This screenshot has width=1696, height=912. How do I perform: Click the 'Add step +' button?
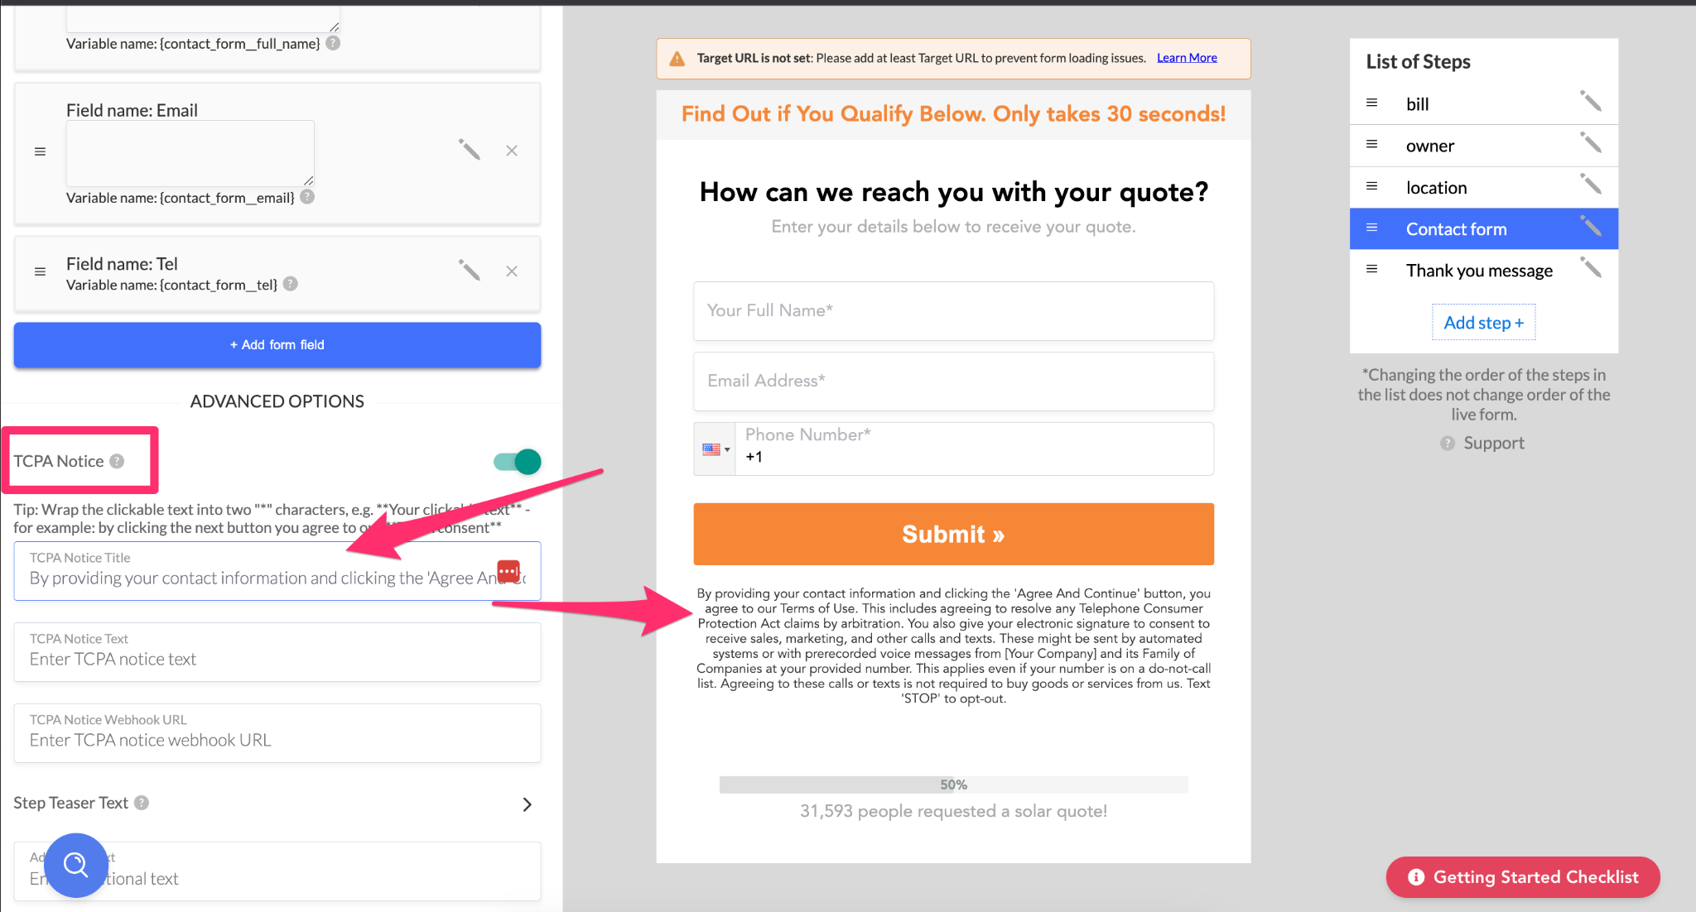point(1483,323)
